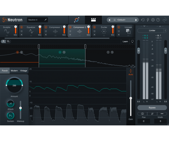
Task: Toggle Compressor 1 module power button
Action: 46,27
